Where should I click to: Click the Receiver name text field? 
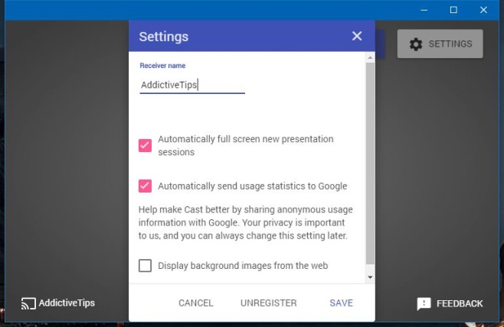[x=192, y=86]
